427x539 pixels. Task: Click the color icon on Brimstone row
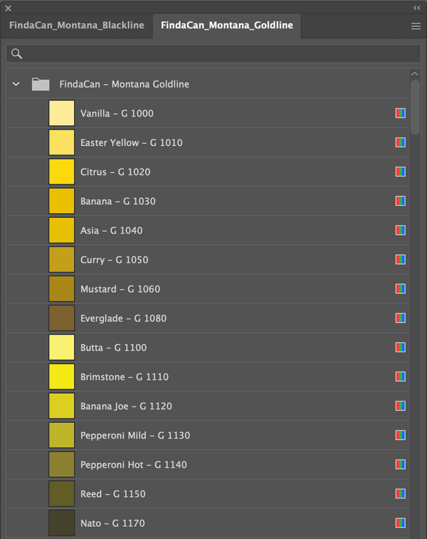(x=401, y=377)
